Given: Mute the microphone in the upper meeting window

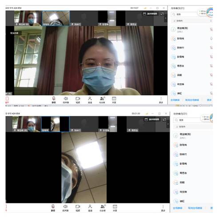Looking at the screenshot, I should (x=54, y=100).
